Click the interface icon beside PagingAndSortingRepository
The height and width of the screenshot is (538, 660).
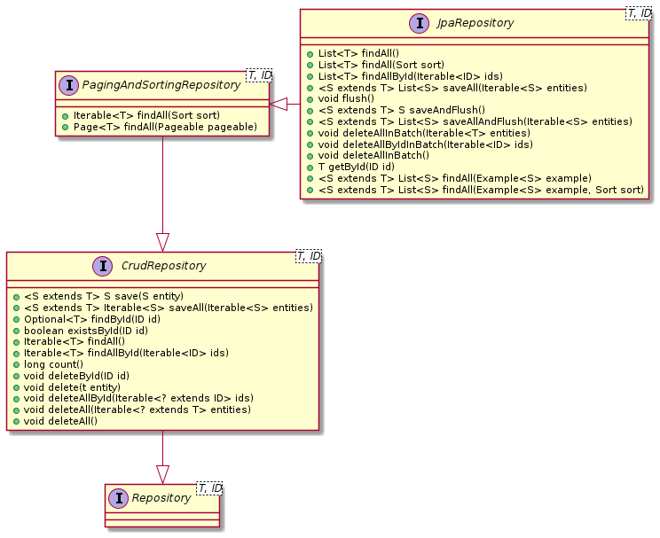coord(69,86)
